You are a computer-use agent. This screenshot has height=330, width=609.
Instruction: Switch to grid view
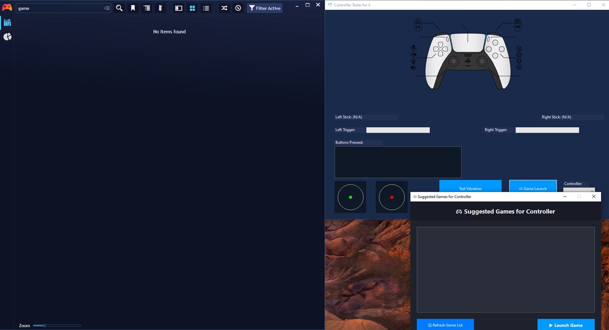[x=192, y=8]
